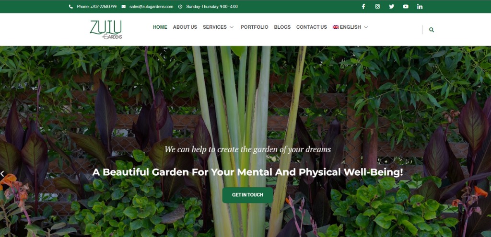This screenshot has height=237, width=491.
Task: Show previous slide with left arrow
Action: click(x=2, y=174)
